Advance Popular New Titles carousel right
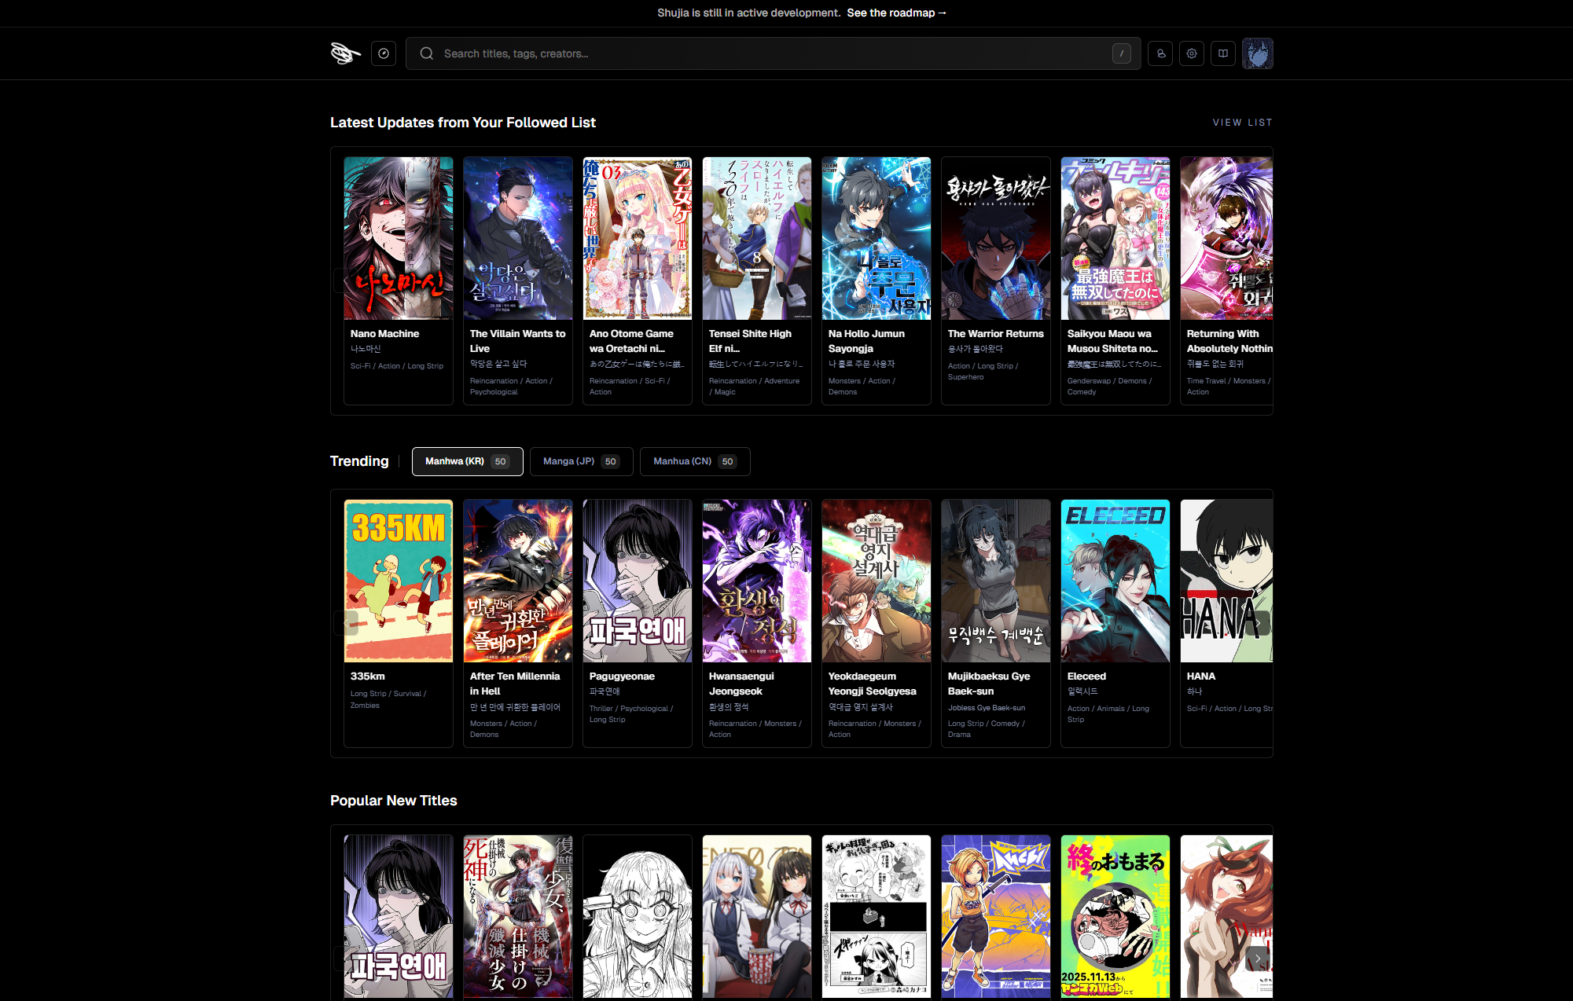 1258,959
